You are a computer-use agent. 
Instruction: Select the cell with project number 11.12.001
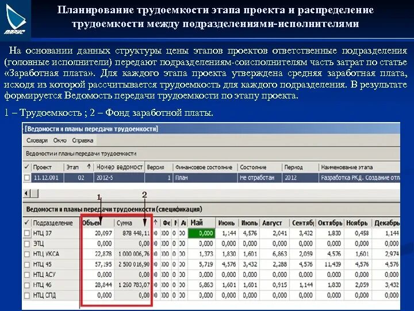tap(48, 178)
